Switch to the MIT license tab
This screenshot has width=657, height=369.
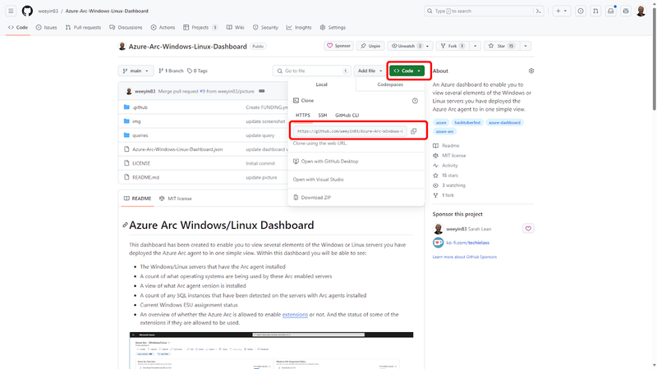(x=176, y=198)
